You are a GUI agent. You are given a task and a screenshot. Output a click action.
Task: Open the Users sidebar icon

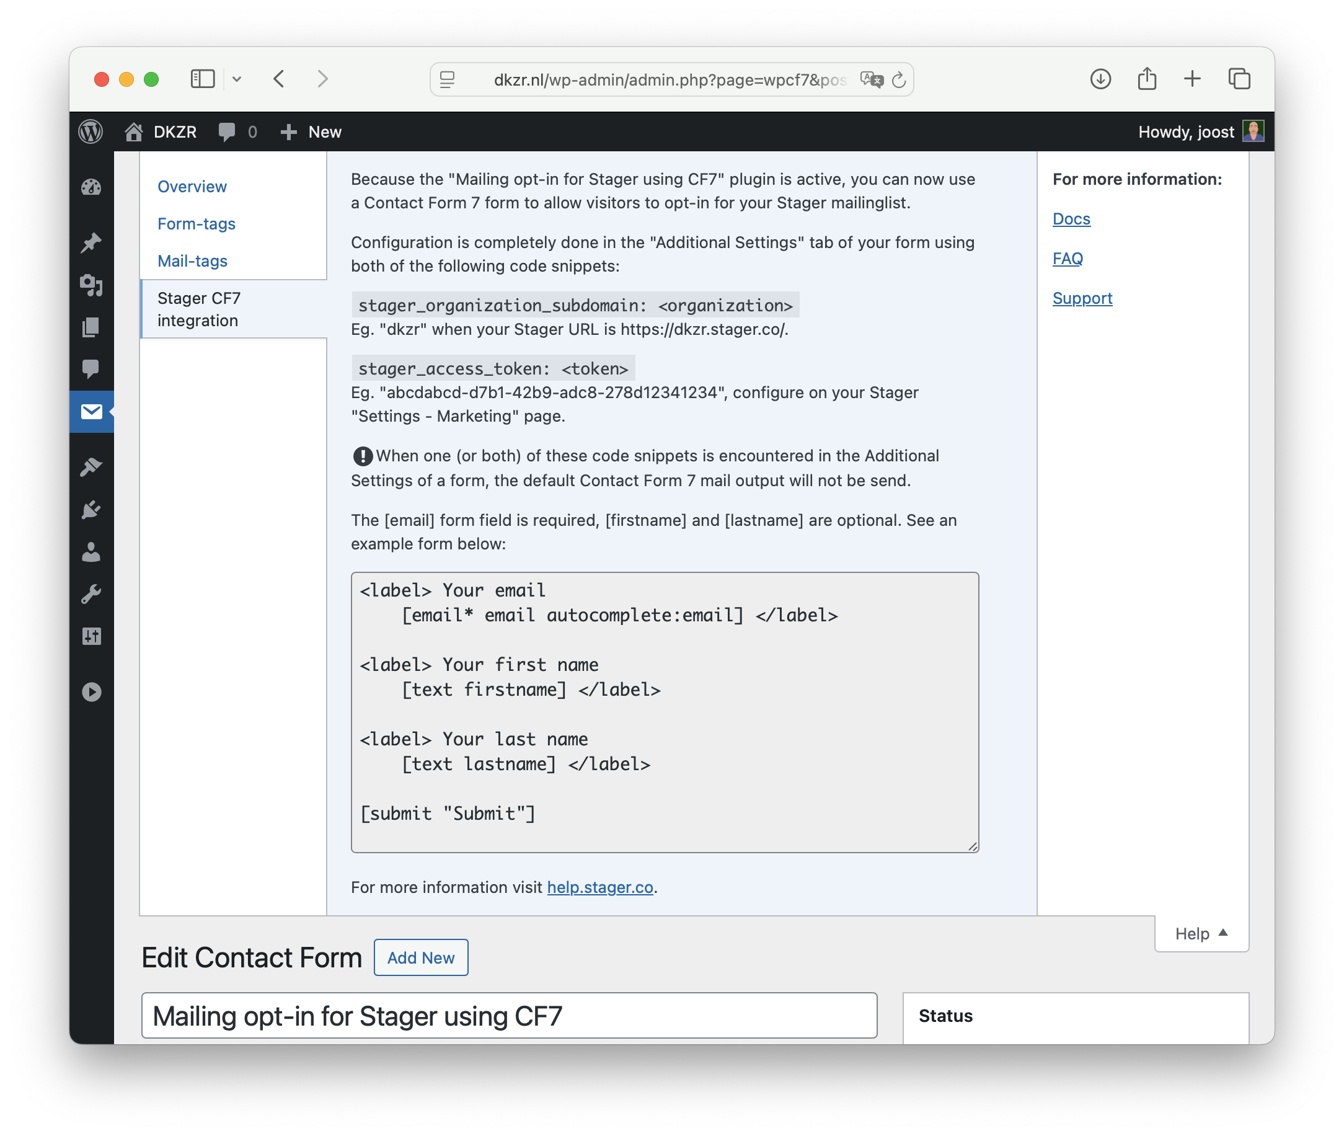pyautogui.click(x=91, y=551)
